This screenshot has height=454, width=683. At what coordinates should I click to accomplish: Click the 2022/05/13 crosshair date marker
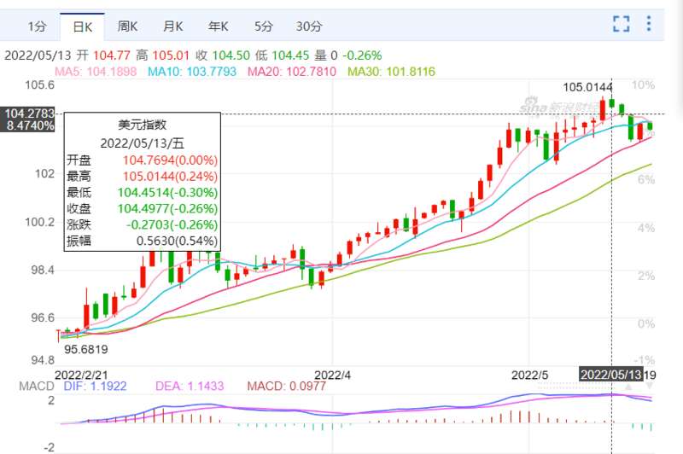(610, 375)
